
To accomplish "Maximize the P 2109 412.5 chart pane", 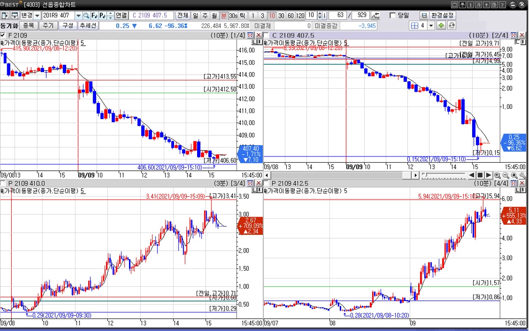I will click(513, 183).
